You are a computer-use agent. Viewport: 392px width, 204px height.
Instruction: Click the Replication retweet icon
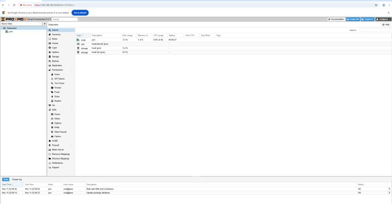pyautogui.click(x=50, y=66)
